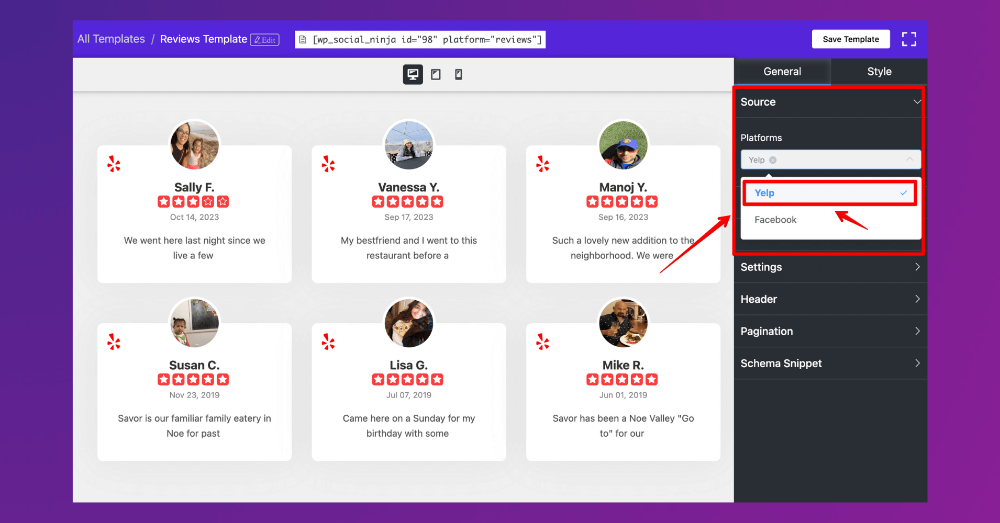Click the shortcode document icon
Viewport: 1000px width, 523px height.
pos(303,39)
